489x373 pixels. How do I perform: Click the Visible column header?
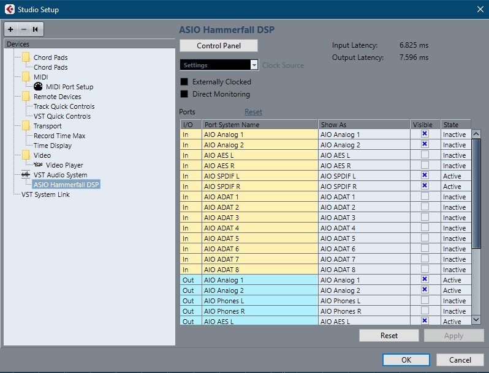[x=425, y=125]
